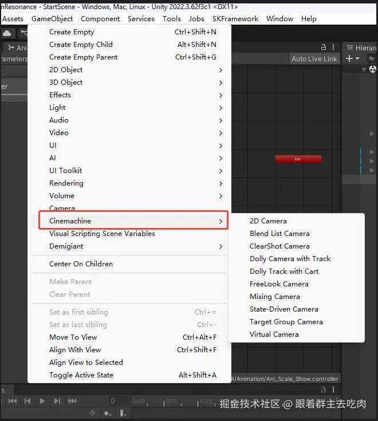Click the cloud icon in Unity toolbar
378x421 pixels.
(7, 33)
